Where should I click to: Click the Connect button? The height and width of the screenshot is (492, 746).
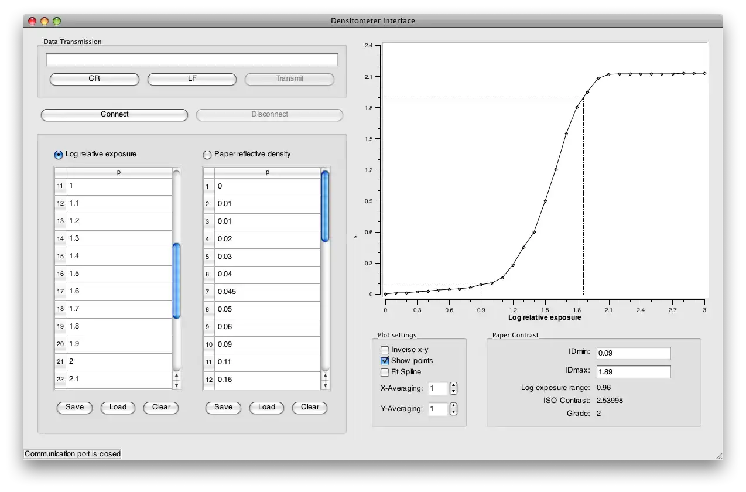pos(114,115)
